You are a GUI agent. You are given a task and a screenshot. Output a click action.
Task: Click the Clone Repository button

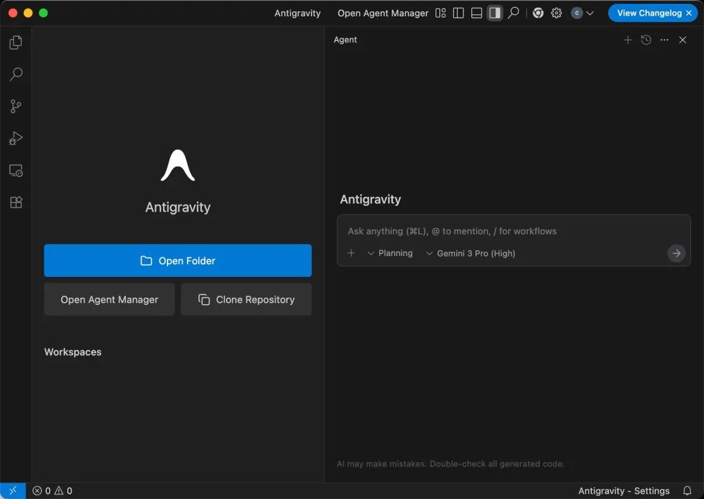[x=246, y=300]
